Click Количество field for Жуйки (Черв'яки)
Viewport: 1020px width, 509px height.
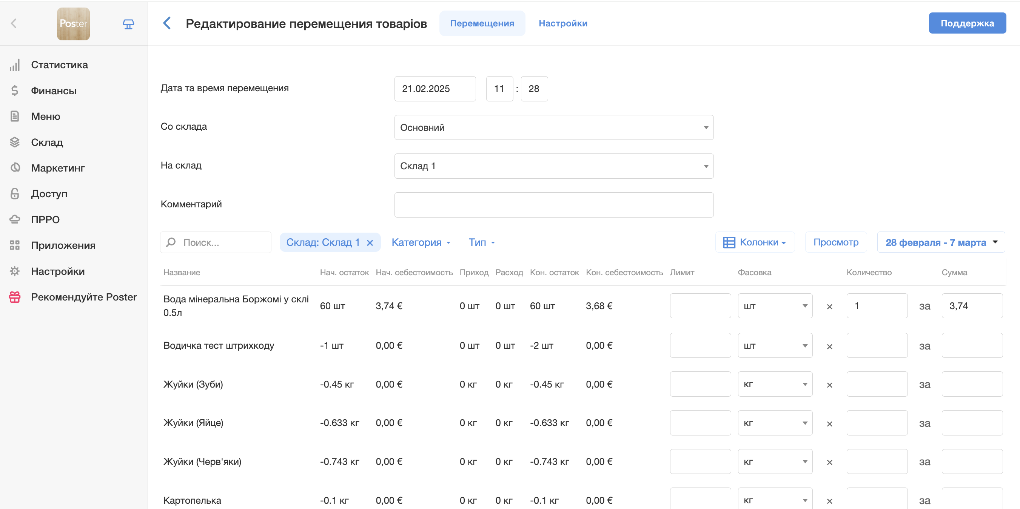(x=877, y=461)
